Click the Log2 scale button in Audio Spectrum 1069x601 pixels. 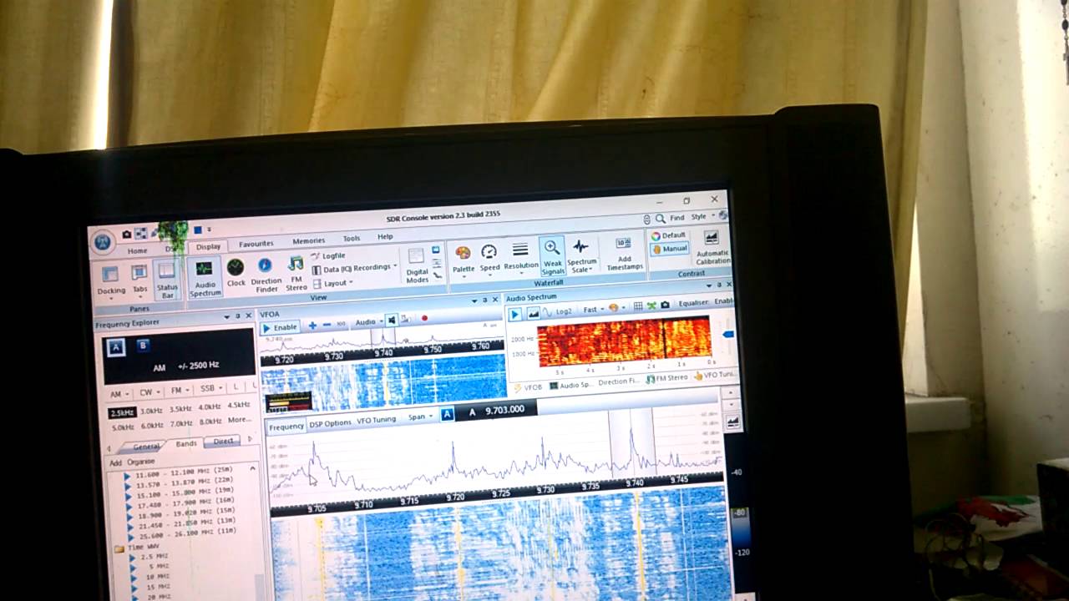(564, 311)
